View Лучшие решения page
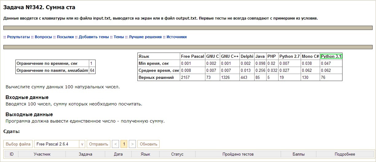The image size is (376, 162). (145, 37)
